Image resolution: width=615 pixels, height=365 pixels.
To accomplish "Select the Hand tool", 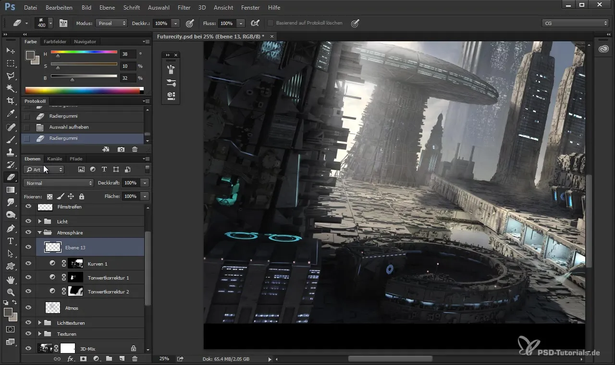I will click(x=11, y=280).
